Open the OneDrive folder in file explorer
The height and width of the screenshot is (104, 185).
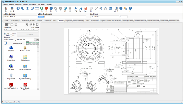(11, 49)
